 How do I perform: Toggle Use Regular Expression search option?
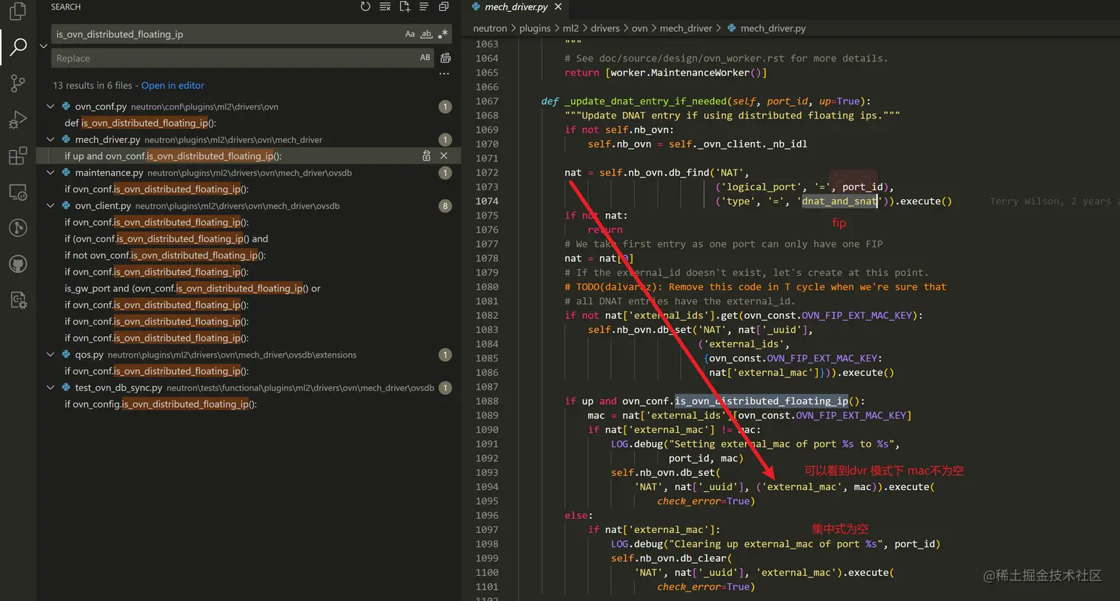443,34
